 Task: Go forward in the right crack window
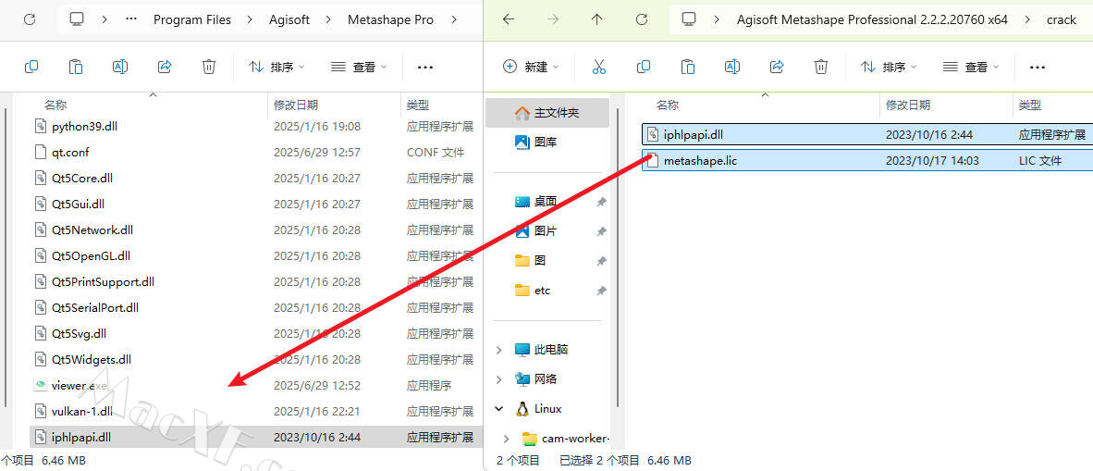tap(553, 19)
